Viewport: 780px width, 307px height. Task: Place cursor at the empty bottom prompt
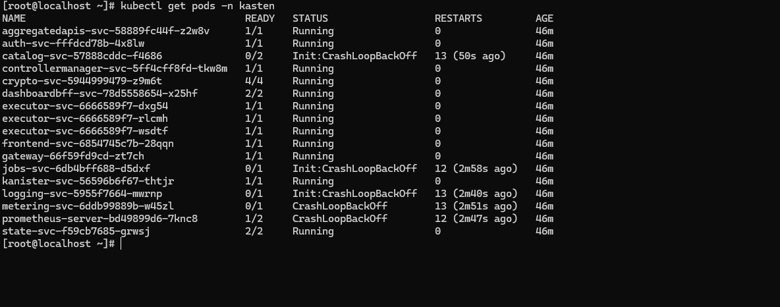[x=122, y=244]
